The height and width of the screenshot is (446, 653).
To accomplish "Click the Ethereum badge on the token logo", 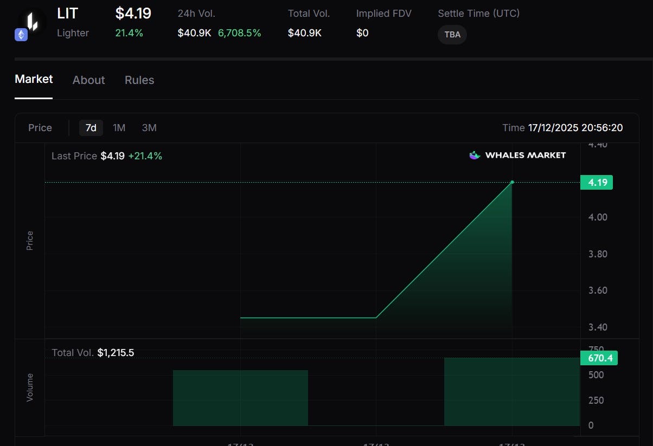I will click(21, 34).
